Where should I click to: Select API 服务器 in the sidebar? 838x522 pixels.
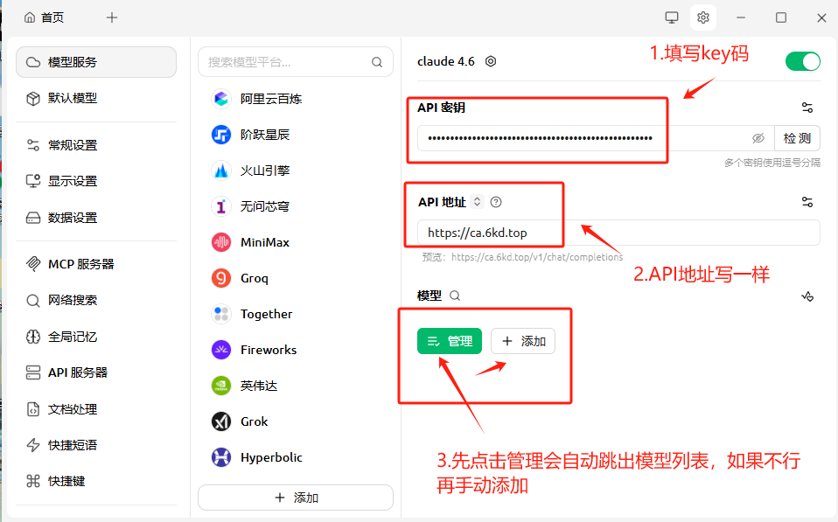pos(96,372)
